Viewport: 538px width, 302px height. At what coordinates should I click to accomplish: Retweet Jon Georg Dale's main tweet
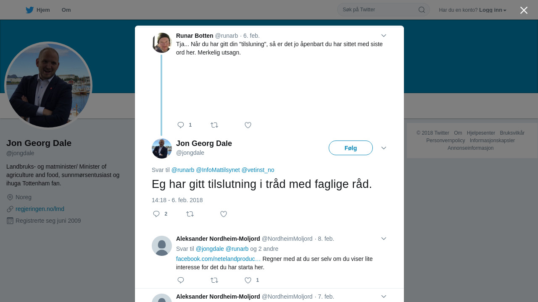click(190, 214)
